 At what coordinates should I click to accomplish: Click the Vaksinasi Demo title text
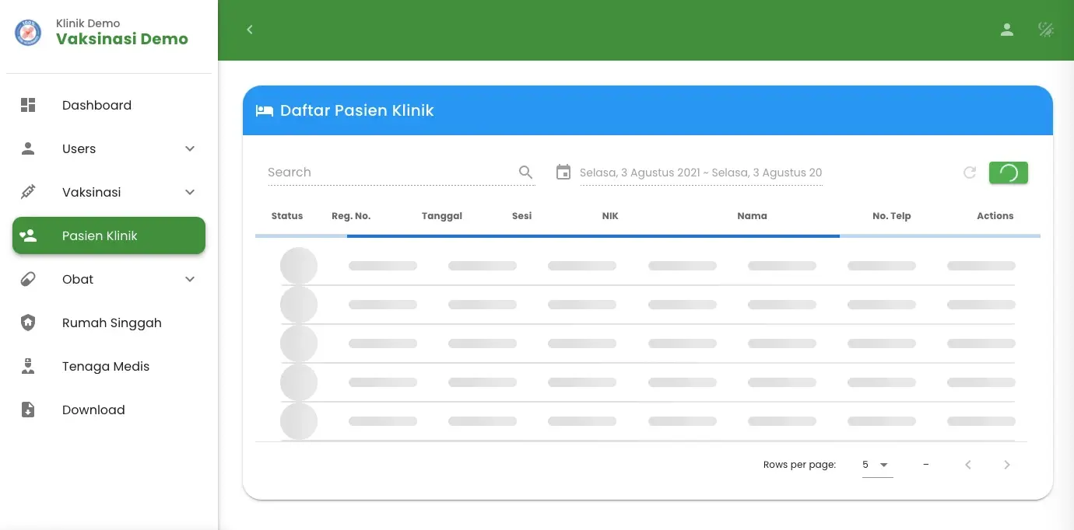pos(122,39)
